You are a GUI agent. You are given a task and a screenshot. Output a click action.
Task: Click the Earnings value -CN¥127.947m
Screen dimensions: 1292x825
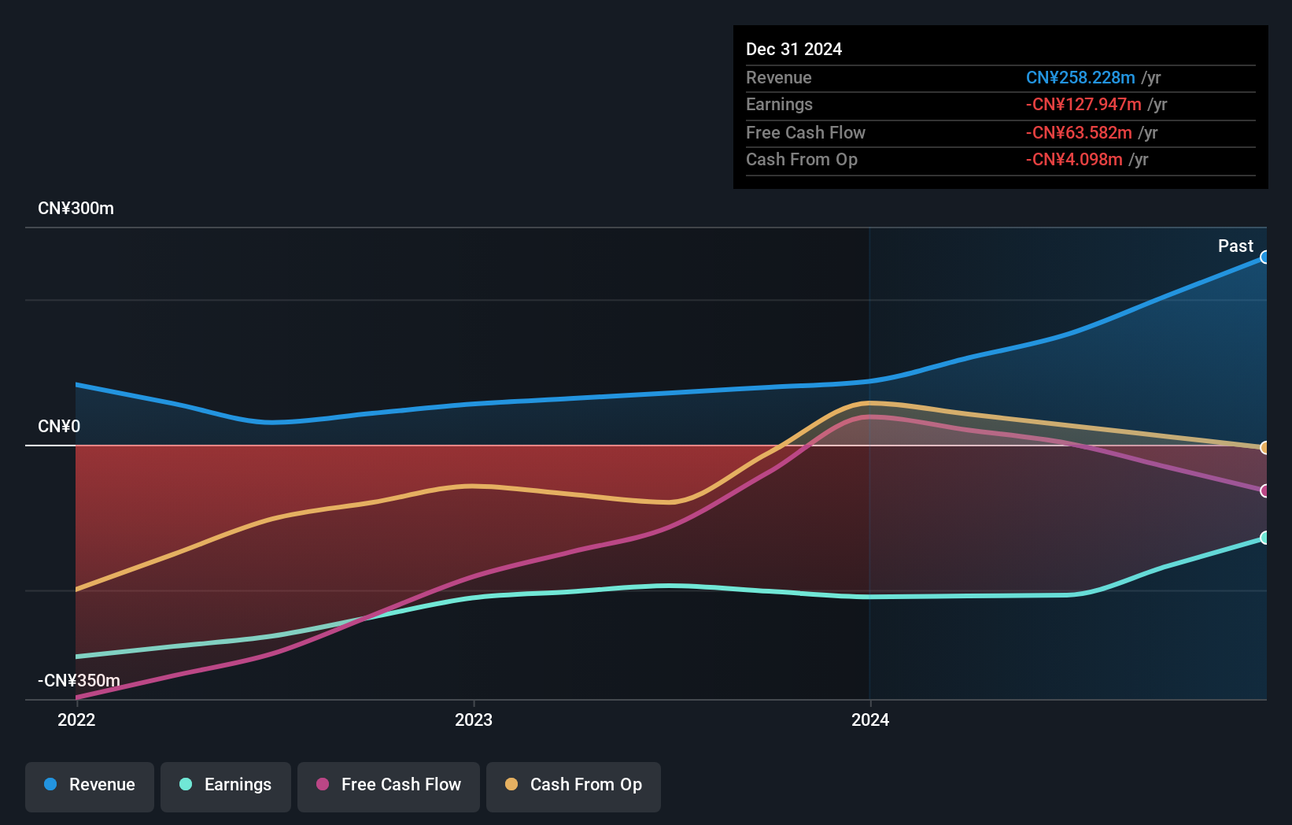(1083, 104)
